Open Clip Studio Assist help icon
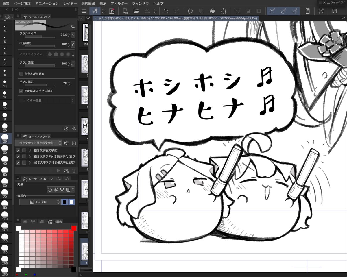347x277 pixels. coord(321,11)
